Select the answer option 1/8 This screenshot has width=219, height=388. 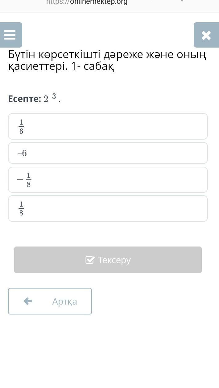[108, 209]
